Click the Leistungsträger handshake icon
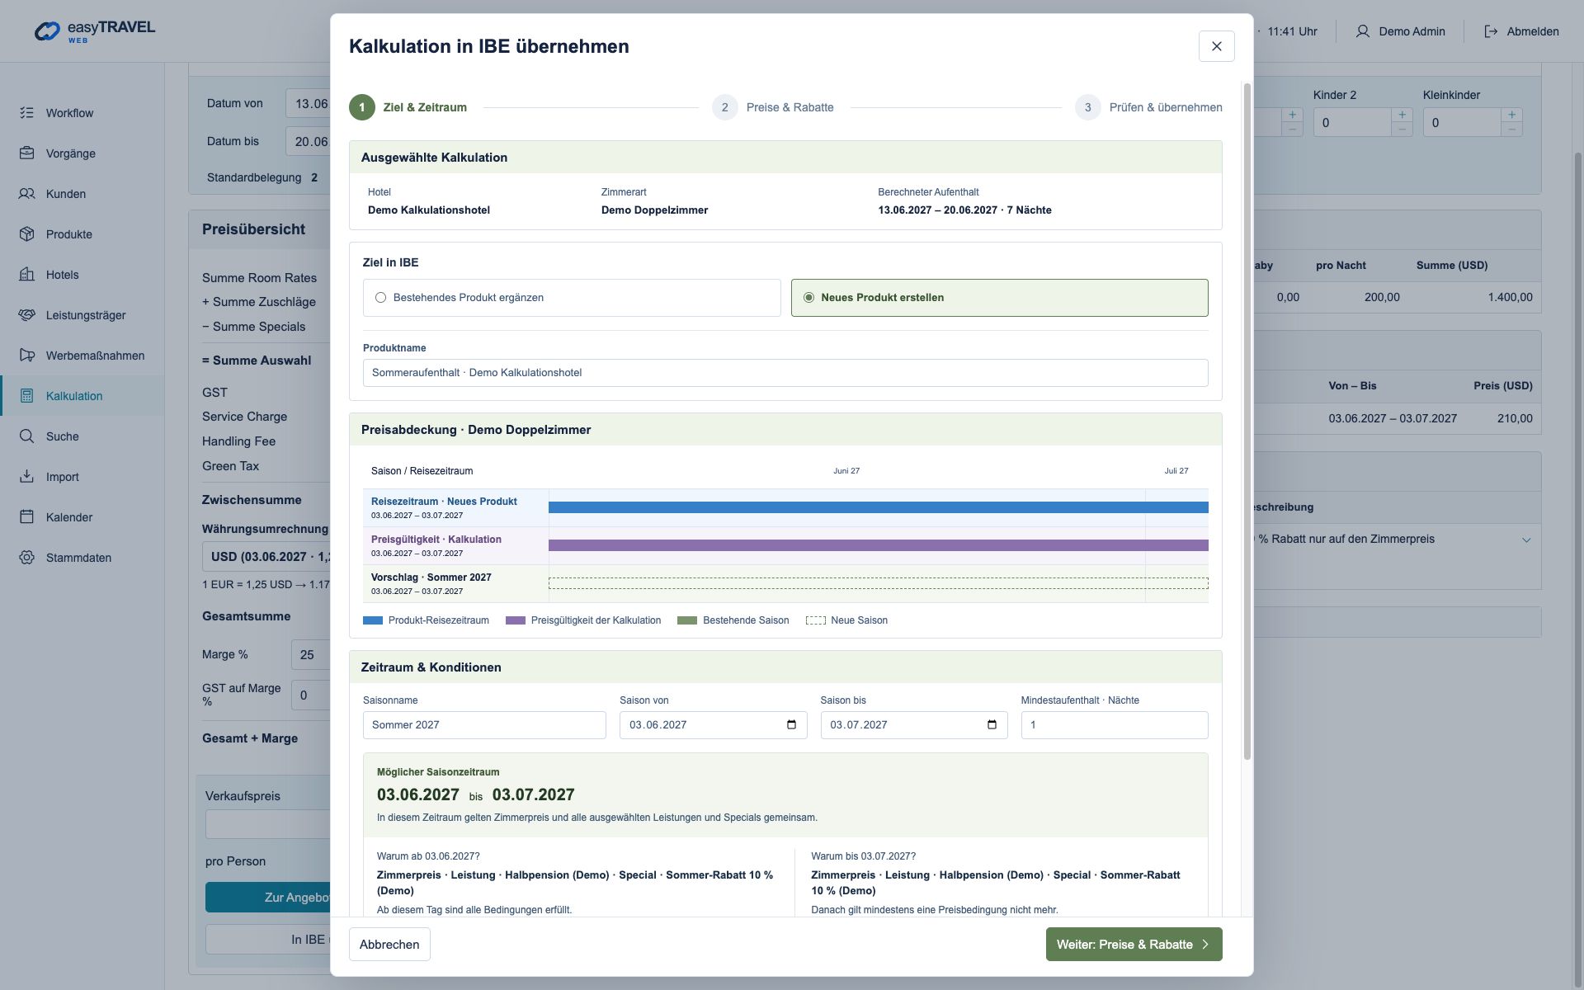 [26, 315]
